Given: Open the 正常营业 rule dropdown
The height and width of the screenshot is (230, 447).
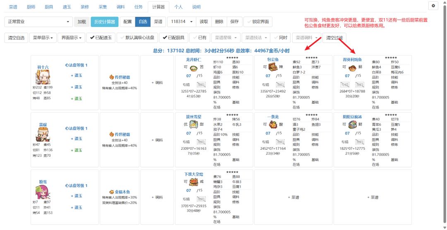Looking at the screenshot, I should [x=38, y=22].
